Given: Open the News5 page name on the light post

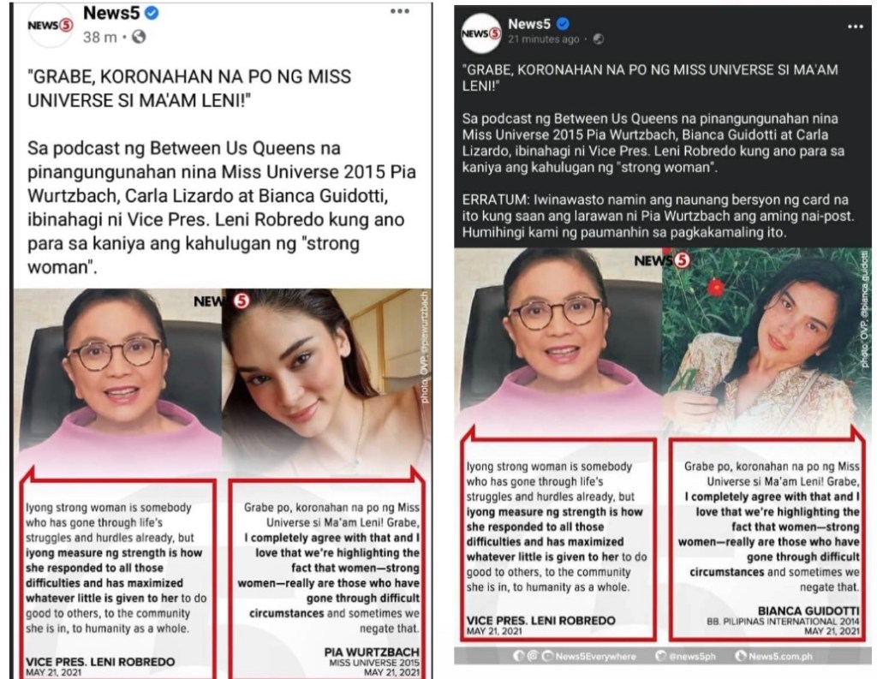Looking at the screenshot, I should tap(111, 13).
